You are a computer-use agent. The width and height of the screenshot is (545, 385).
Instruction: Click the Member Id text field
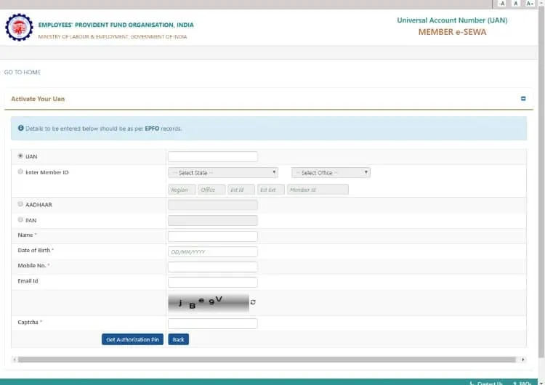pyautogui.click(x=318, y=190)
